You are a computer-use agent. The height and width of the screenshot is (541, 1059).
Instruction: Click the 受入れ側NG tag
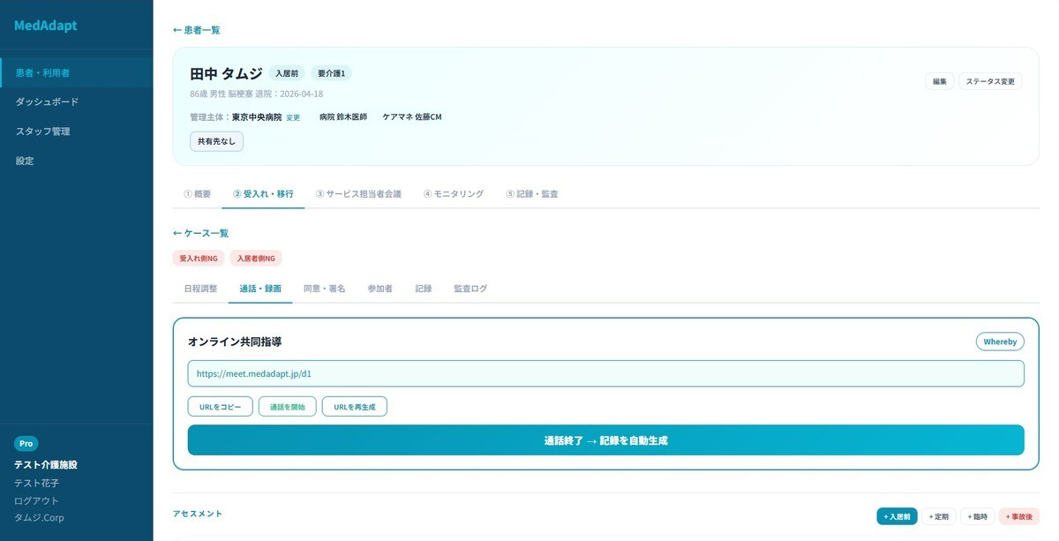(x=199, y=259)
